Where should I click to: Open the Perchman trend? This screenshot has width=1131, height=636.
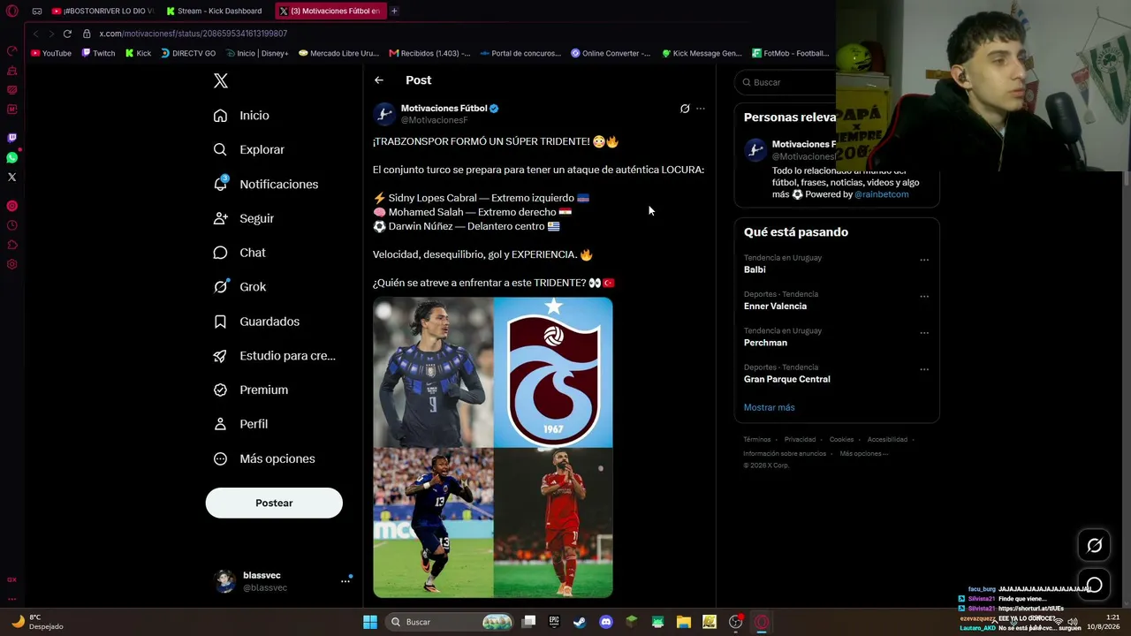[x=765, y=343]
